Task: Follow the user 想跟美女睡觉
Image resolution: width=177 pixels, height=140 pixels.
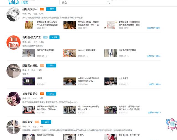Action: 51,66
